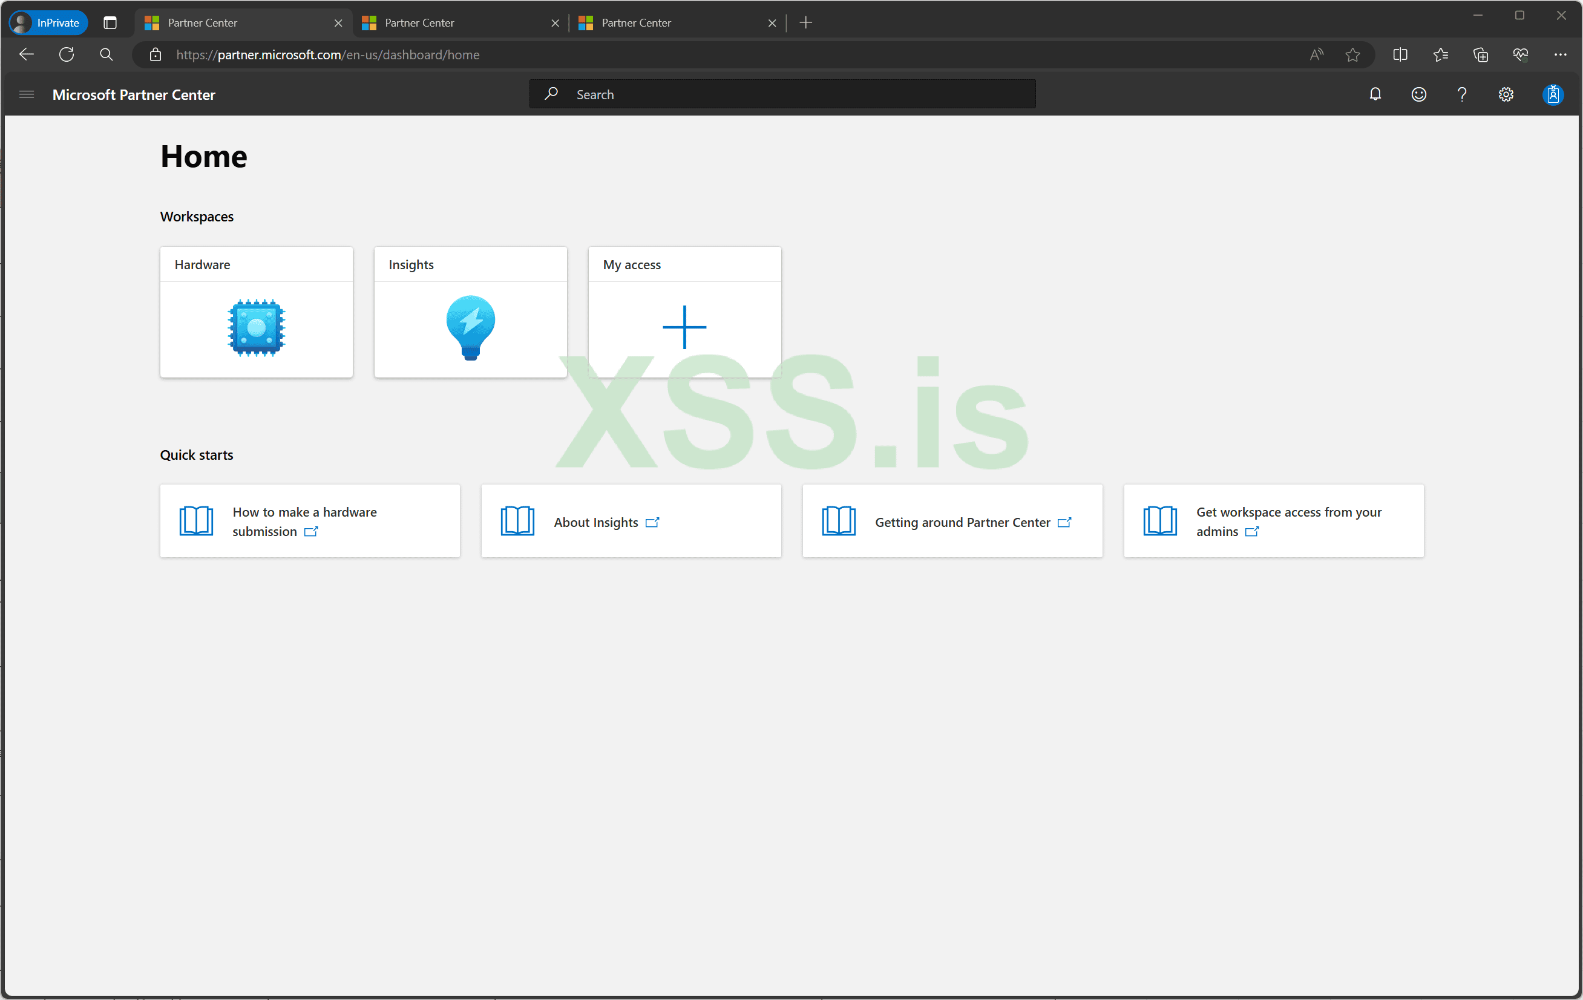
Task: Click the help question mark icon
Action: tap(1462, 94)
